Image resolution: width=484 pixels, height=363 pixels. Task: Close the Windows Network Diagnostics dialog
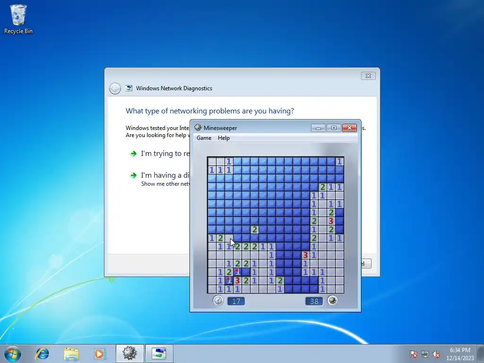368,76
